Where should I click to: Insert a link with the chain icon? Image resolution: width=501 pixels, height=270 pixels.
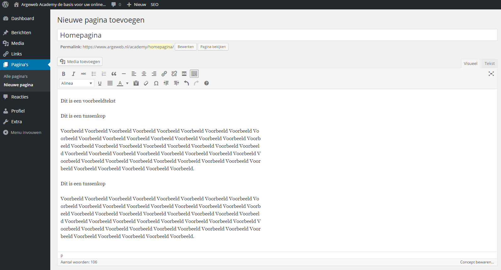pyautogui.click(x=164, y=74)
